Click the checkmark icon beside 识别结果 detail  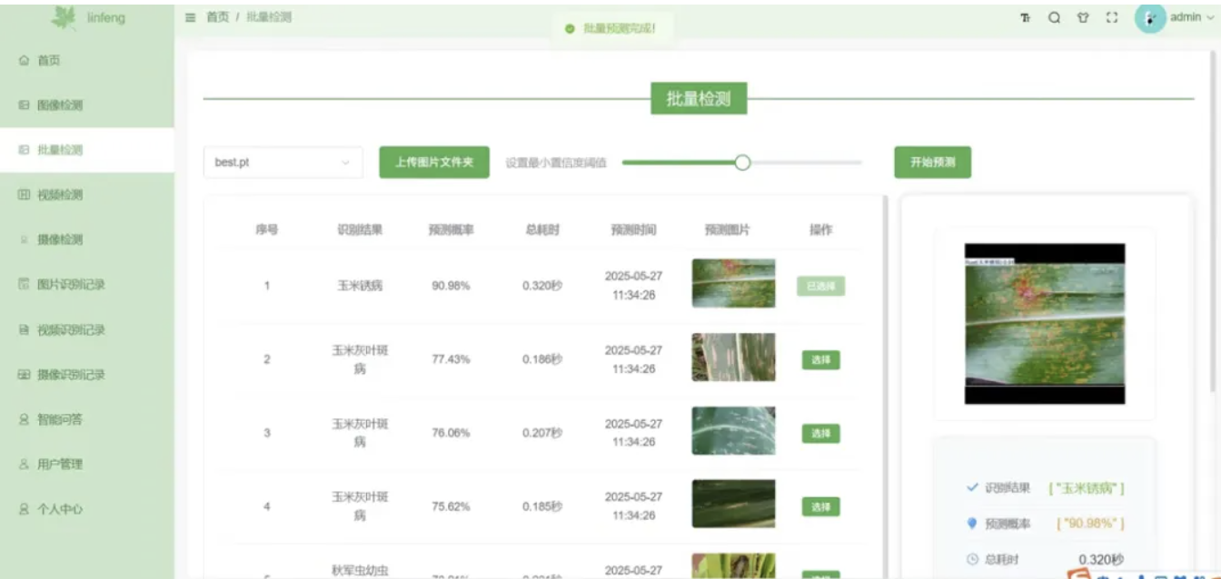[972, 488]
